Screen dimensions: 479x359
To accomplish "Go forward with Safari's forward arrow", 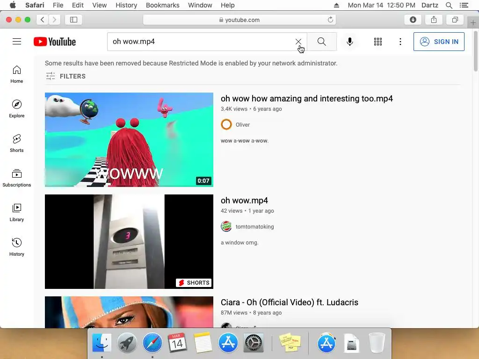I will pyautogui.click(x=54, y=20).
